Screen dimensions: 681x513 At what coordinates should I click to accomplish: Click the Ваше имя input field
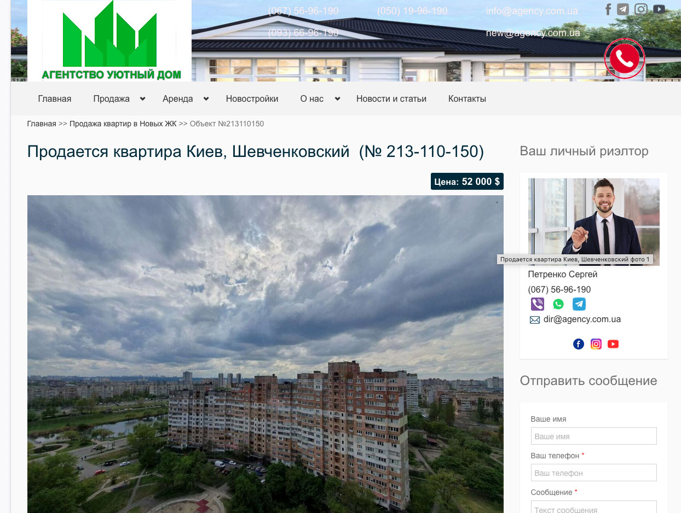(593, 436)
